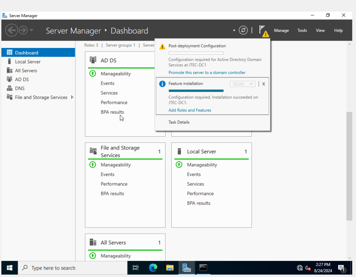
Task: Open Performance in the AD DS tile
Action: pyautogui.click(x=114, y=103)
